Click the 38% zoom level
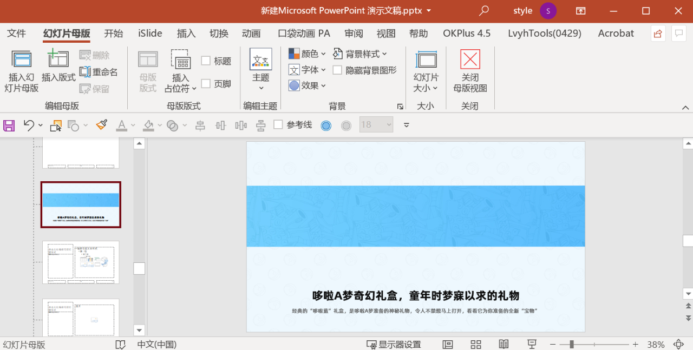This screenshot has width=693, height=350. pyautogui.click(x=656, y=345)
